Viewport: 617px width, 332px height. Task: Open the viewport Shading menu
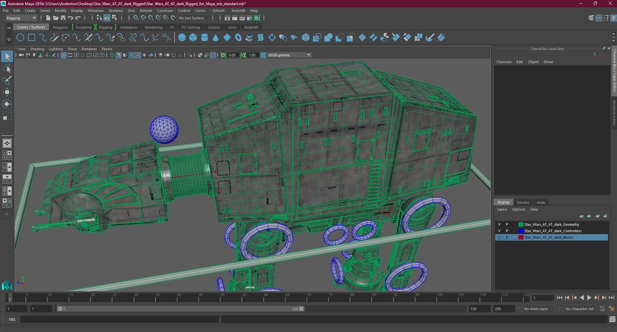tap(37, 49)
